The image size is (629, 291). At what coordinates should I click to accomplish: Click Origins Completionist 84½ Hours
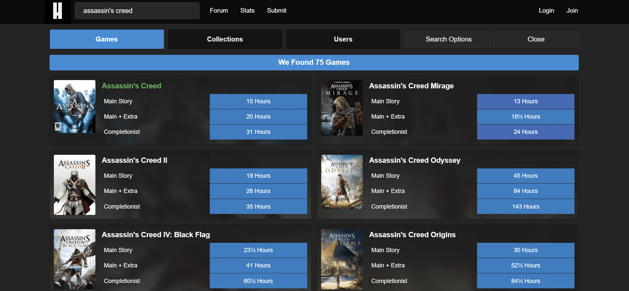(x=526, y=281)
